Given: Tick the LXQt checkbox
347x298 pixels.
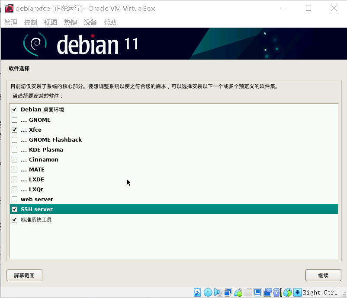Looking at the screenshot, I should pos(15,189).
